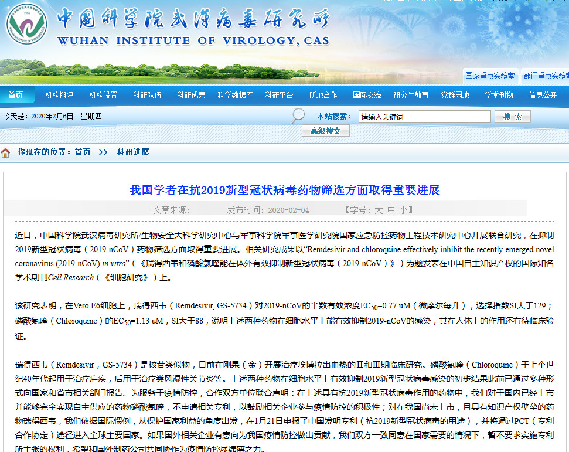This screenshot has height=452, width=569.
Task: Click today's date text 2020年2月6日
Action: coord(52,116)
